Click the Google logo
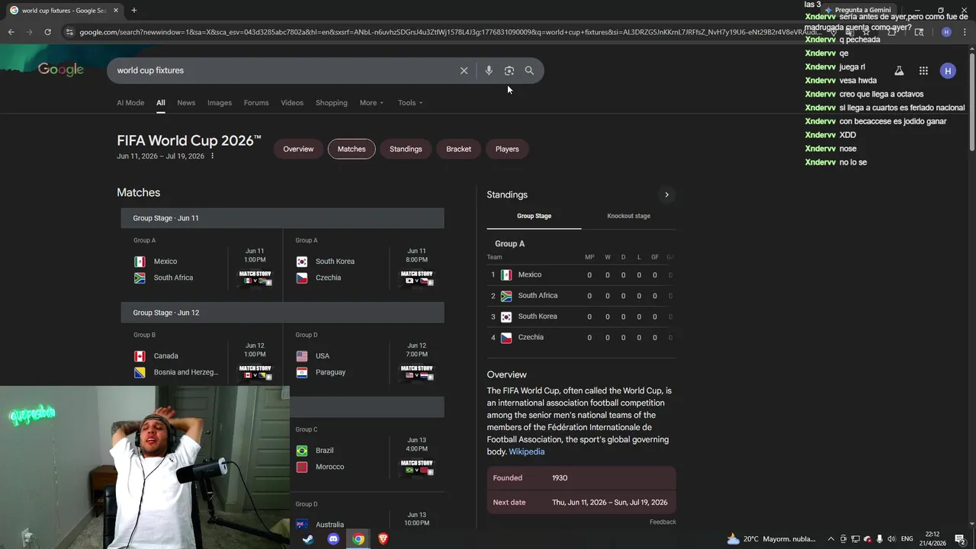Screen dimensions: 976x549 tap(61, 70)
